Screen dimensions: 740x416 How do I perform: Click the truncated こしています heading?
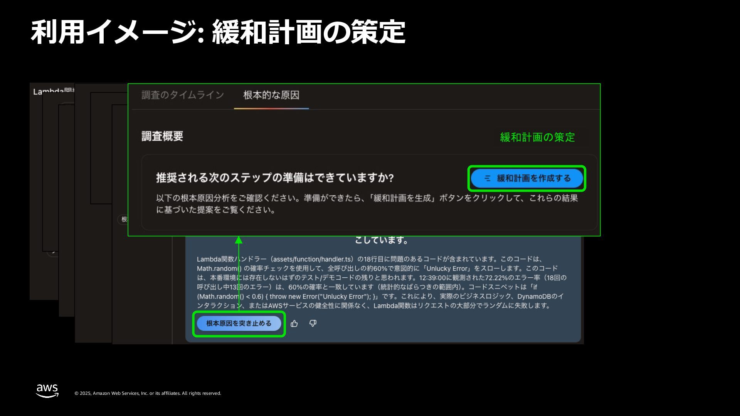(381, 240)
